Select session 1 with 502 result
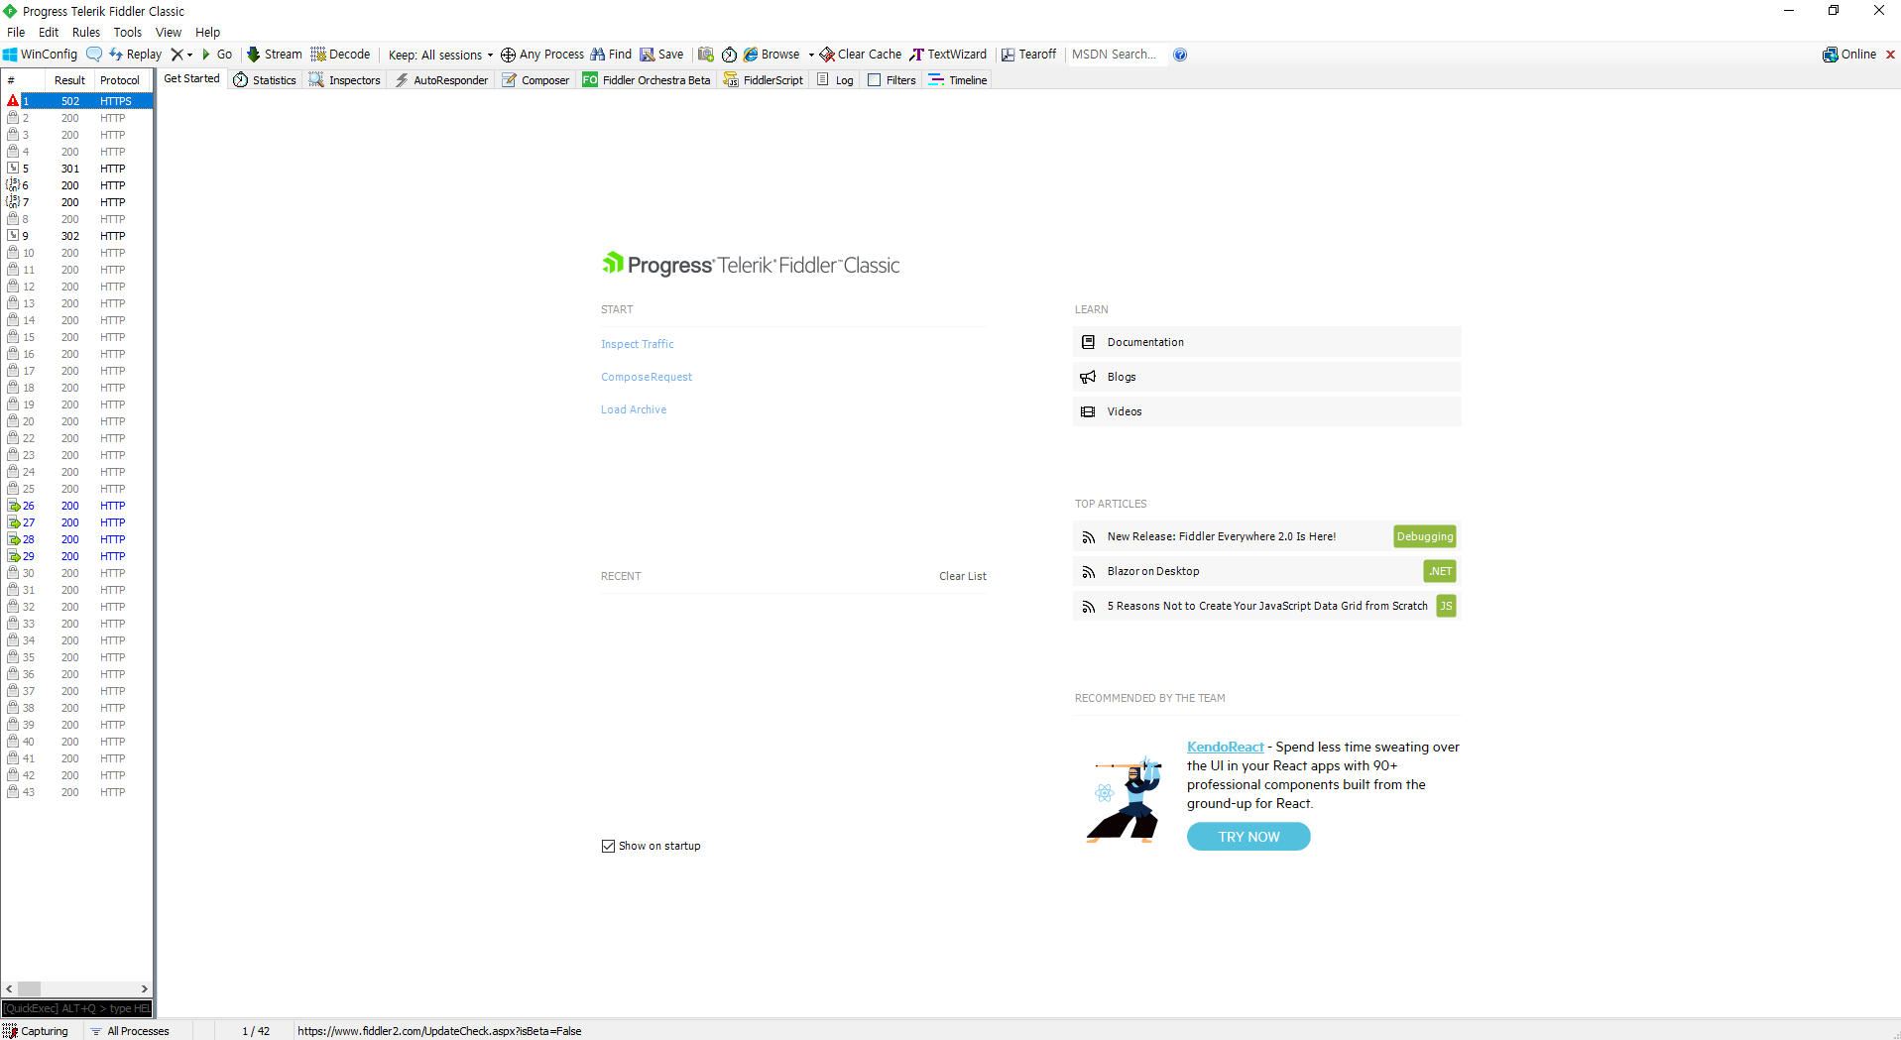The image size is (1901, 1040). pos(76,101)
